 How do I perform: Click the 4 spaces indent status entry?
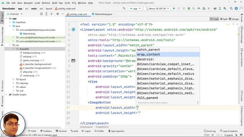click(229, 135)
